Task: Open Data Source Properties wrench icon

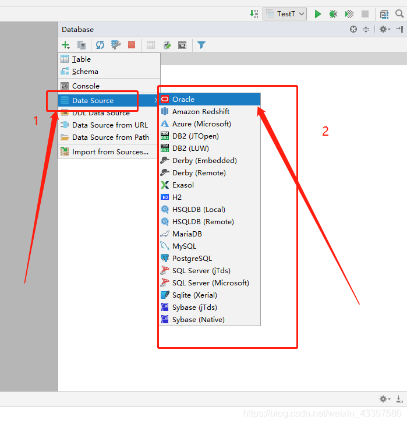Action: click(x=116, y=45)
